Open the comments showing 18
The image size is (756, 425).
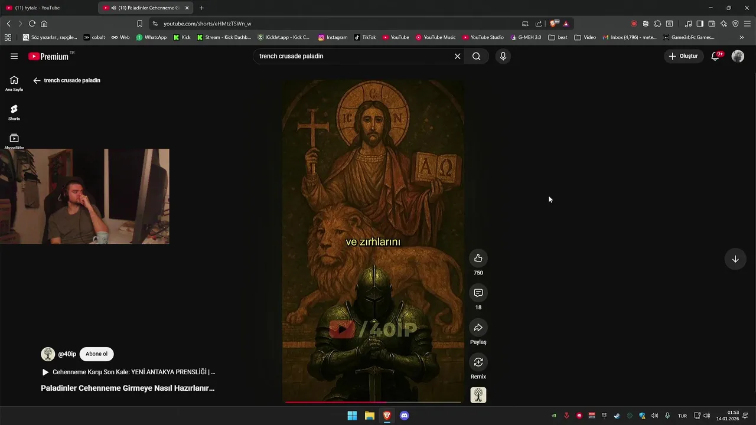click(478, 293)
